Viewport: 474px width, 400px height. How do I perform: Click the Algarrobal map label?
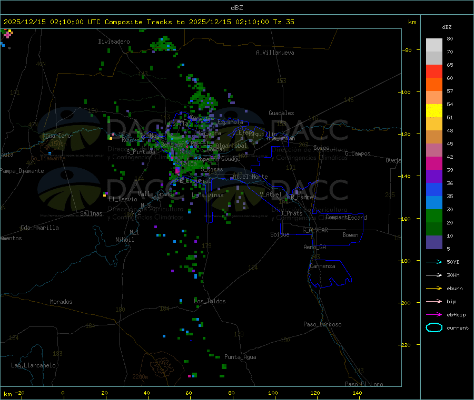231,146
